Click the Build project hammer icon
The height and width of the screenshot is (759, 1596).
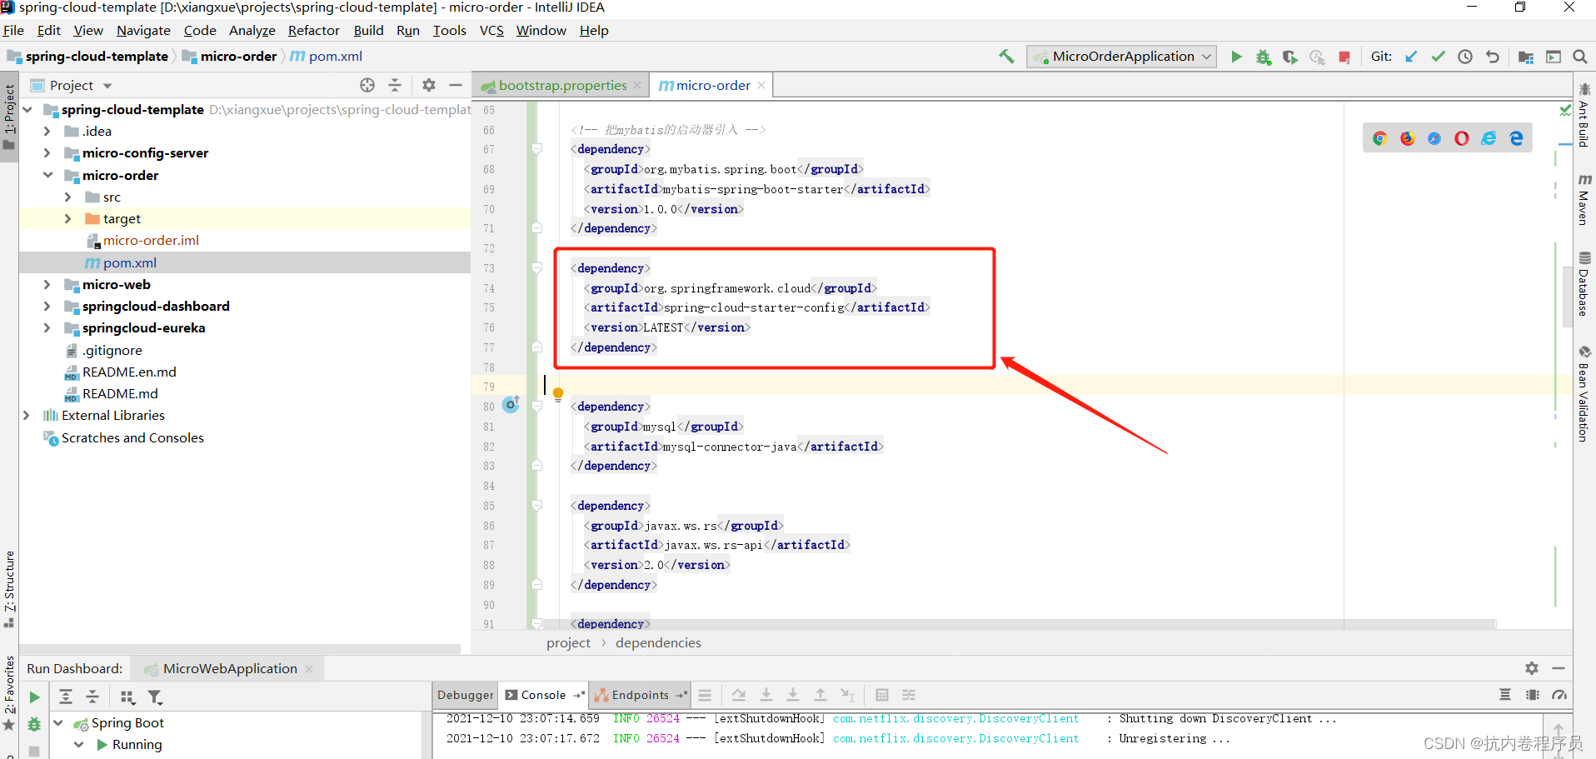coord(1006,57)
